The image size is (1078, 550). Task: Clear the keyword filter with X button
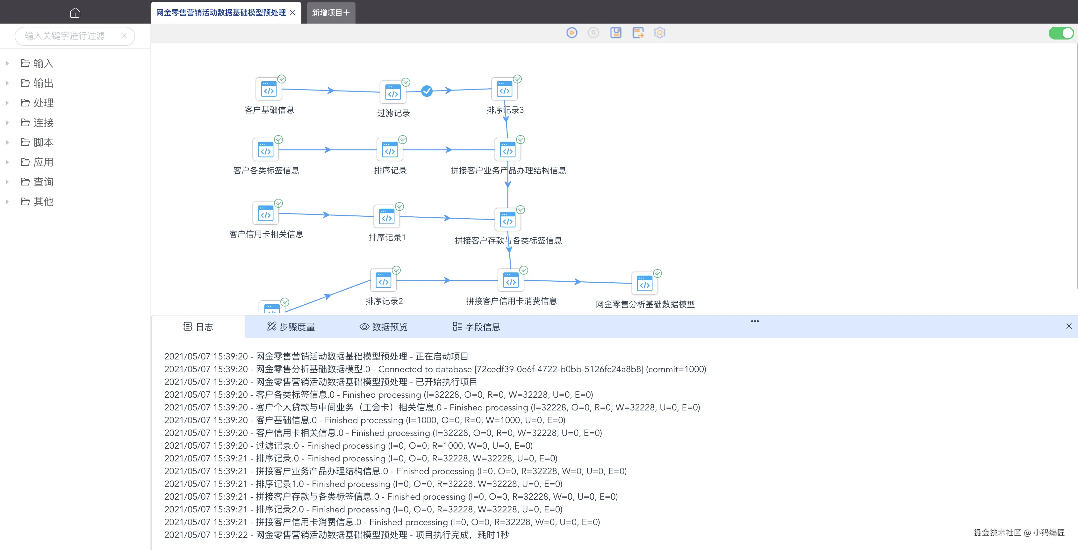[x=124, y=36]
